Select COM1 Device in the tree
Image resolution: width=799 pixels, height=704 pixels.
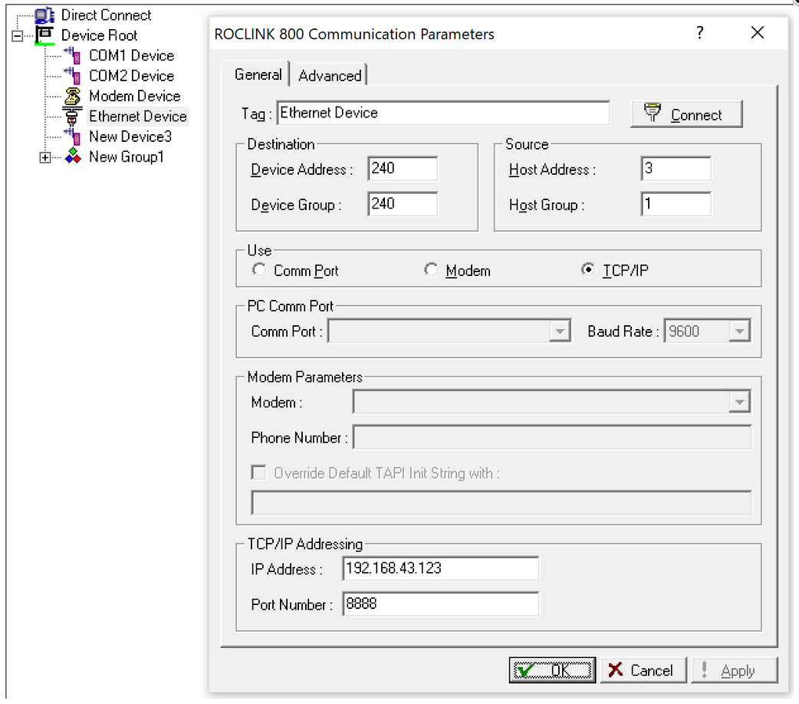(x=131, y=55)
